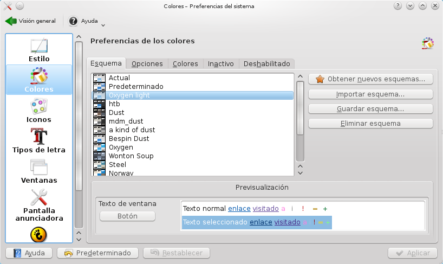
Task: Open the Iconos settings module
Action: point(39,111)
